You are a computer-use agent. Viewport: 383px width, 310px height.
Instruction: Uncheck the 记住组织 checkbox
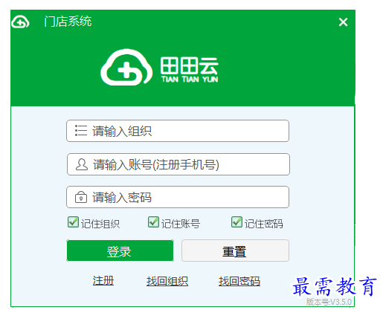(x=73, y=222)
